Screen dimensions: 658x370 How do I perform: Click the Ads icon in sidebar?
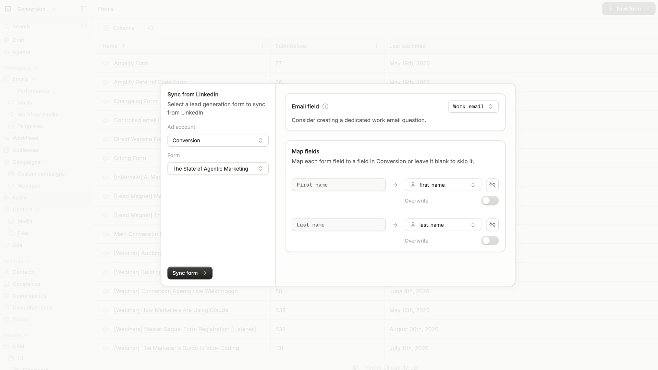6,245
